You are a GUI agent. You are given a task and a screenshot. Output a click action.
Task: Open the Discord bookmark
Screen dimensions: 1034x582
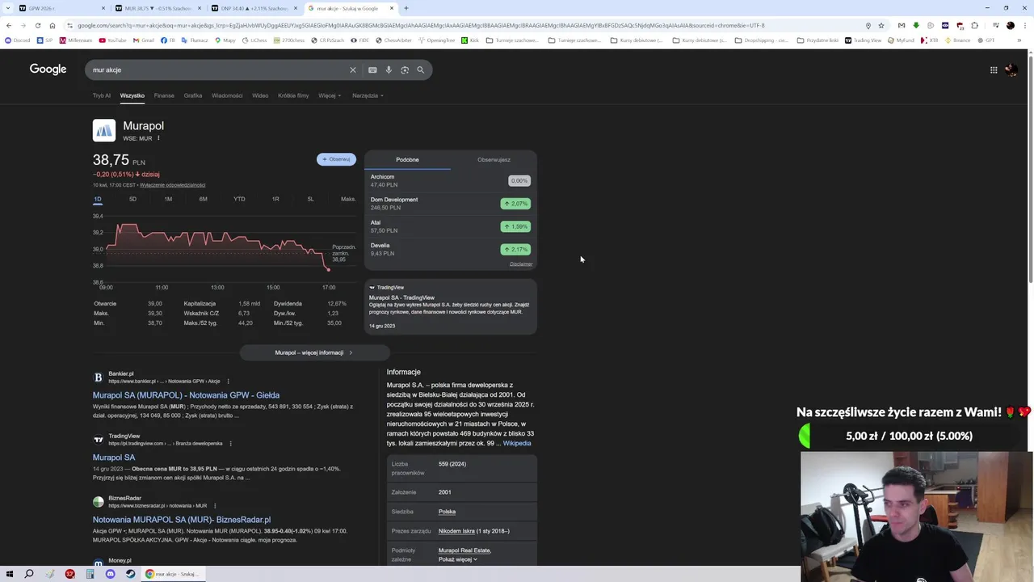coord(18,40)
